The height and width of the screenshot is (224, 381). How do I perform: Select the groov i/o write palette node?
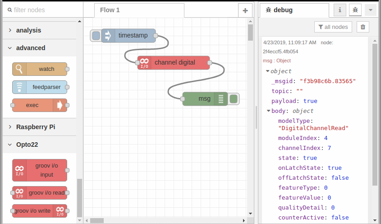point(40,211)
